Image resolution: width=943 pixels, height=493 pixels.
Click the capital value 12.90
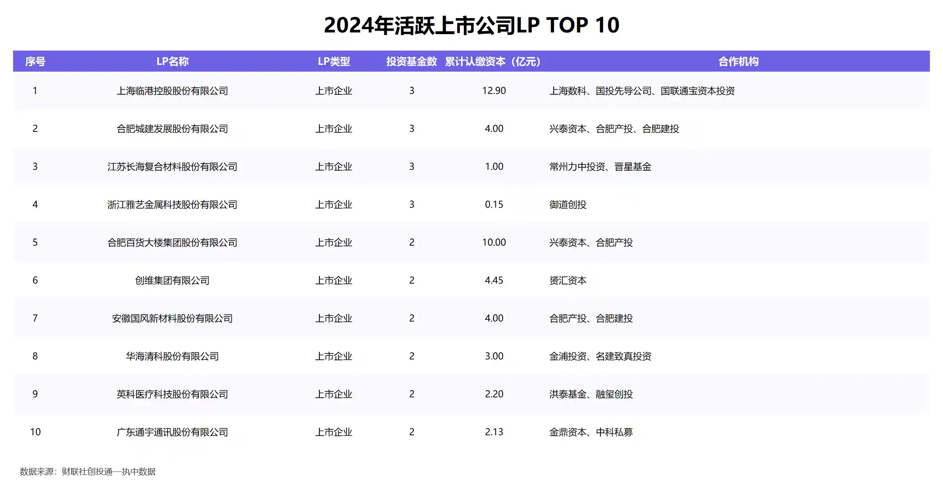(494, 91)
